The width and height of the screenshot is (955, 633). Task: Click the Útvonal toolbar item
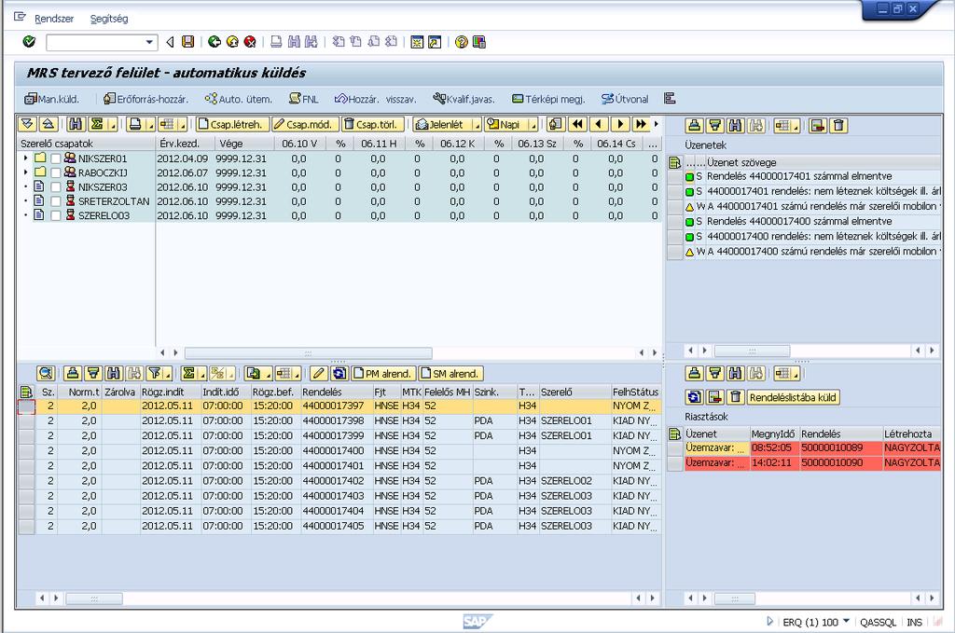pyautogui.click(x=625, y=99)
